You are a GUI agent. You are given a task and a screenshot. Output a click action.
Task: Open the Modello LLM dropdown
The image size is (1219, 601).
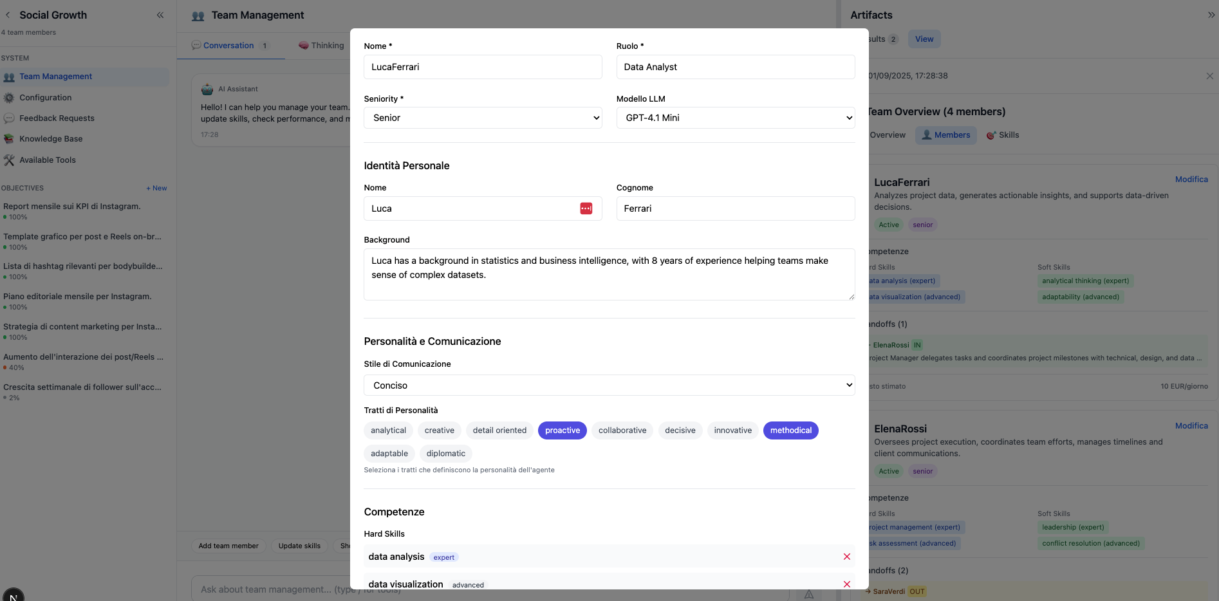736,118
